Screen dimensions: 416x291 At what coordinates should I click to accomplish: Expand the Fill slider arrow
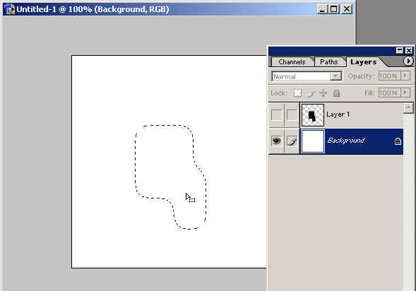click(x=405, y=93)
